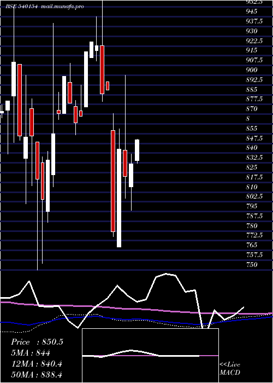Image resolution: width=273 pixels, height=383 pixels.
Task: Click the 907.5 price axis label
Action: [254, 60]
